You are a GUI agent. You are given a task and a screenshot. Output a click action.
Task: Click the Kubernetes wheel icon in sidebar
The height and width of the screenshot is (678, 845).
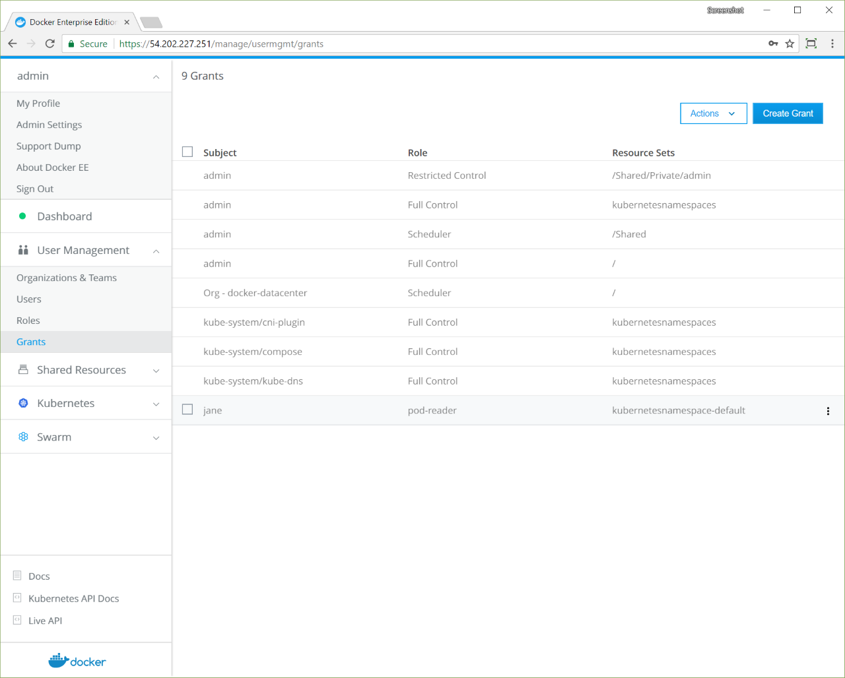[23, 403]
